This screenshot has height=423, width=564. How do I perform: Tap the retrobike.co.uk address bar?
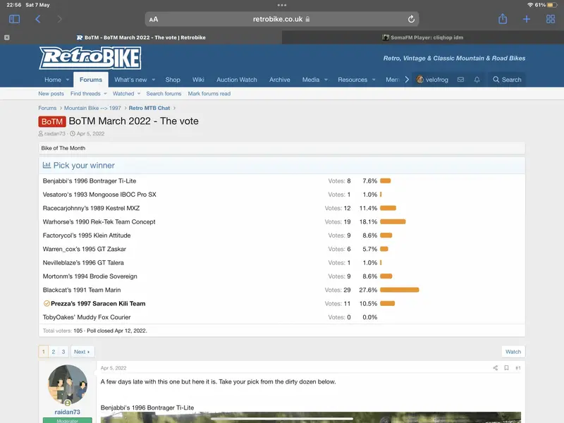pos(281,19)
